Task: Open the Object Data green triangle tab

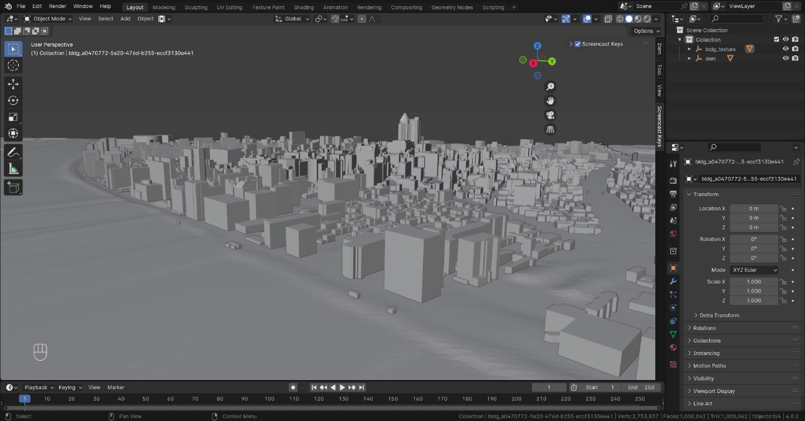Action: (673, 334)
